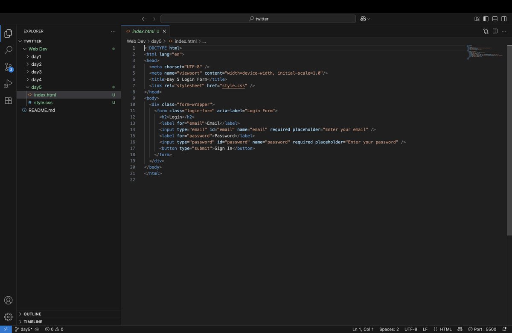Open notifications bell icon
512x333 pixels.
[504, 329]
